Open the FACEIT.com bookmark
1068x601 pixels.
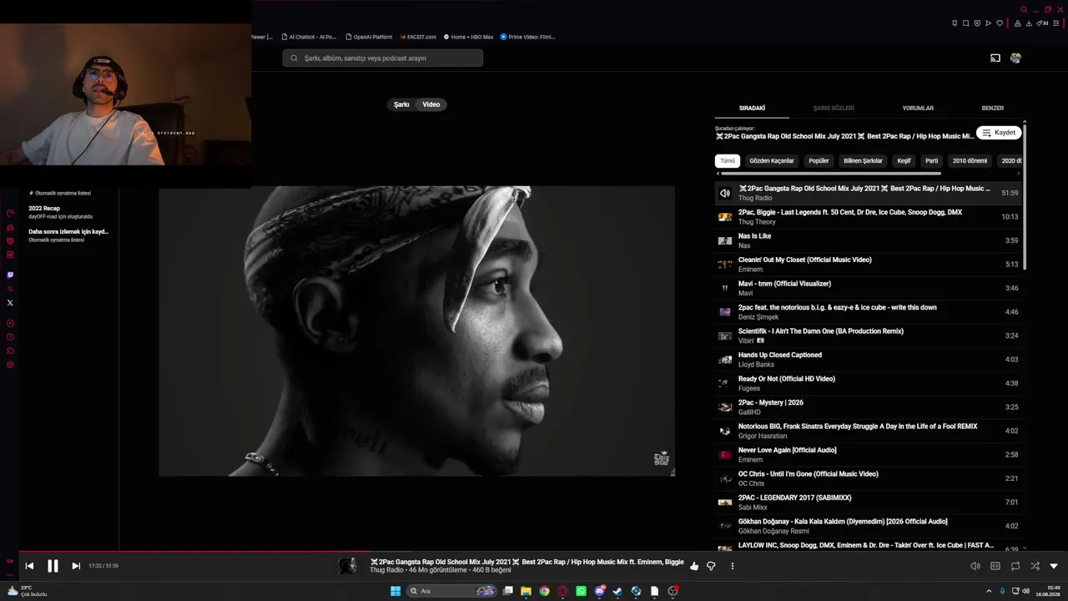(x=418, y=37)
